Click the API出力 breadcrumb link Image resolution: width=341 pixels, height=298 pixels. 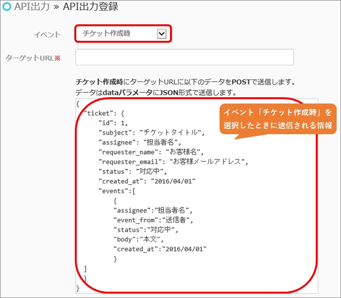32,6
